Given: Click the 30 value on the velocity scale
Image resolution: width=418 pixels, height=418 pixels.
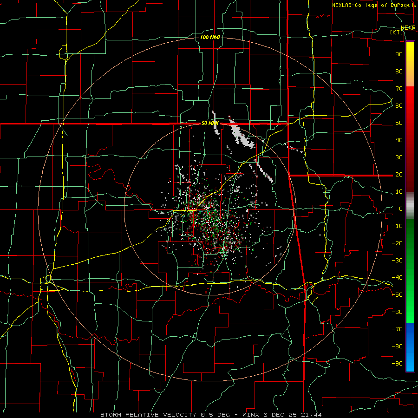Looking at the screenshot, I should click(399, 157).
